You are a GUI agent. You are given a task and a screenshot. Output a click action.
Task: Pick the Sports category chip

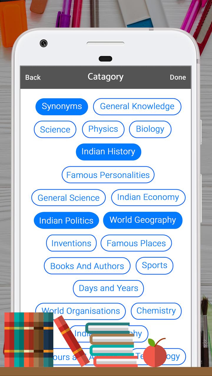click(155, 266)
